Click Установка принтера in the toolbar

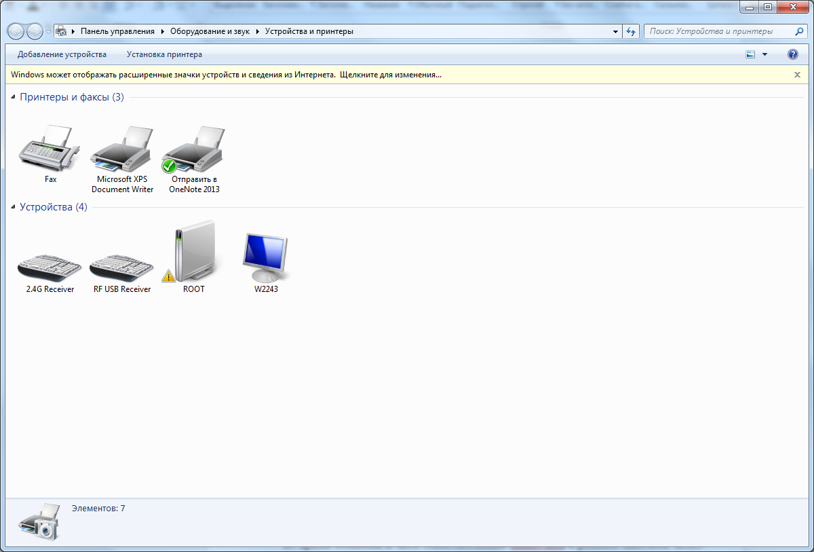point(164,54)
